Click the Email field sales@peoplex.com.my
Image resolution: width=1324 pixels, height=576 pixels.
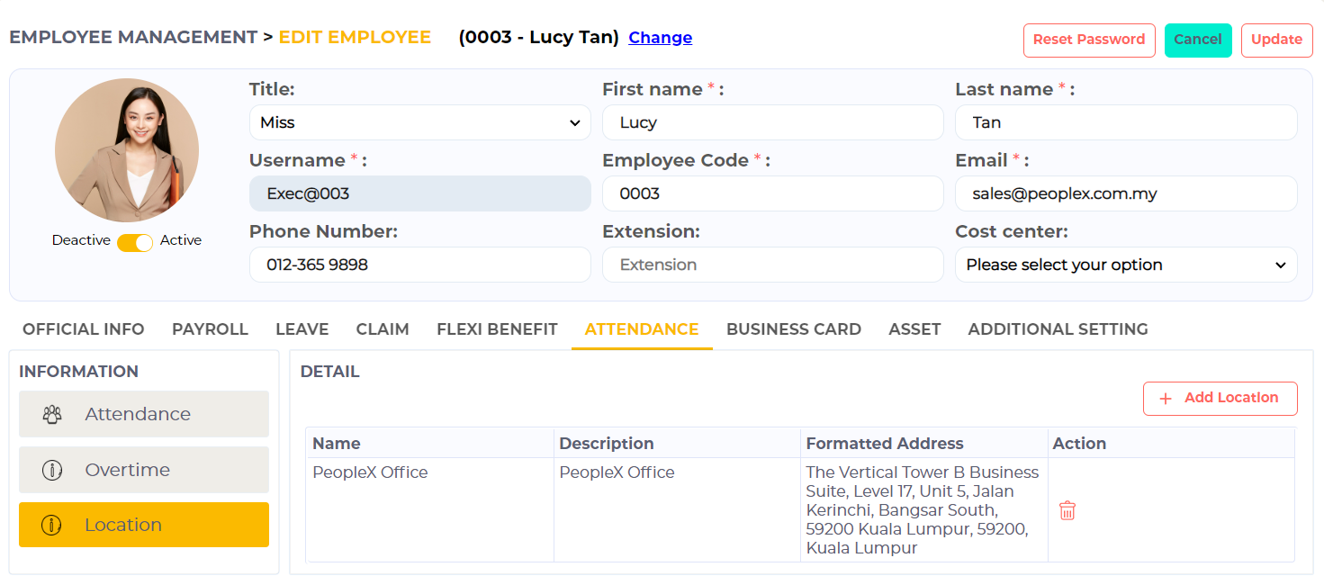point(1126,193)
